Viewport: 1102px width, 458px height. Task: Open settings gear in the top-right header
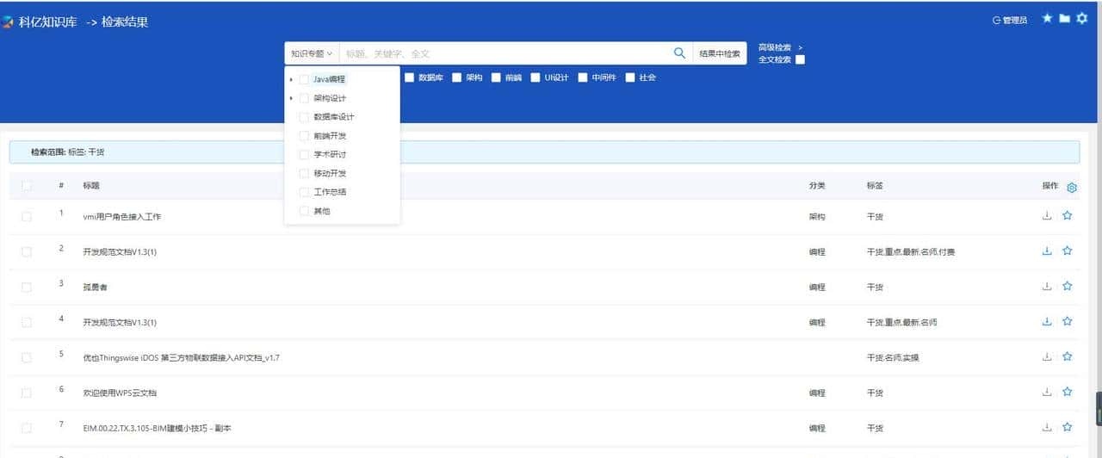1082,18
